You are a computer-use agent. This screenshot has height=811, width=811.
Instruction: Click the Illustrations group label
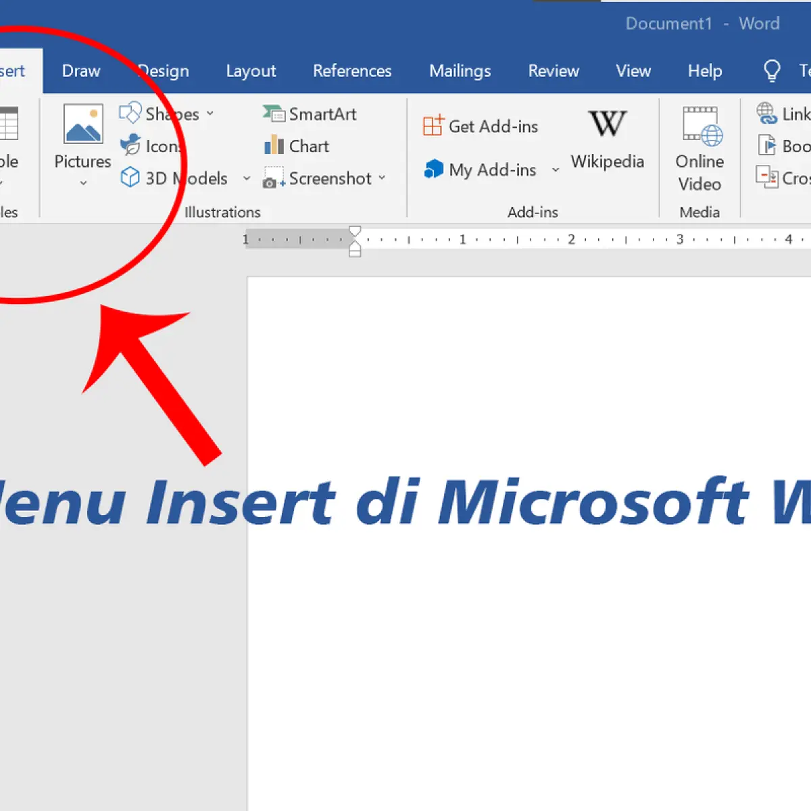(222, 212)
